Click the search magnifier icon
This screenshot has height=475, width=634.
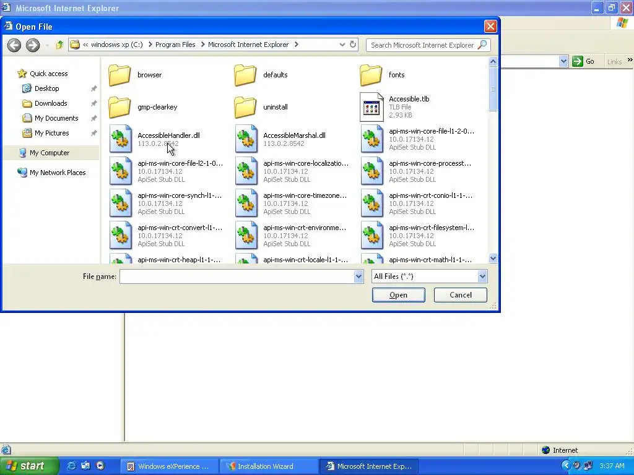point(482,45)
